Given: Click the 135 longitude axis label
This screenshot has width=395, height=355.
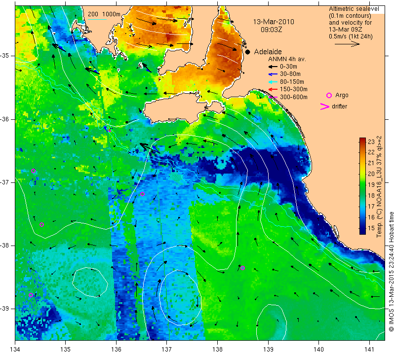Looking at the screenshot, I should coord(66,350).
